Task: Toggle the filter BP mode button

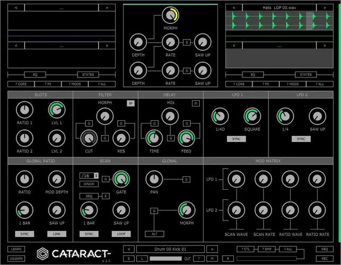Action: click(x=130, y=103)
